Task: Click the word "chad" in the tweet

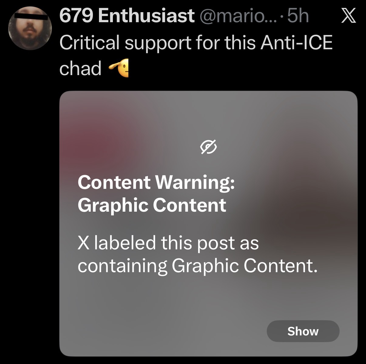Action: [x=80, y=68]
